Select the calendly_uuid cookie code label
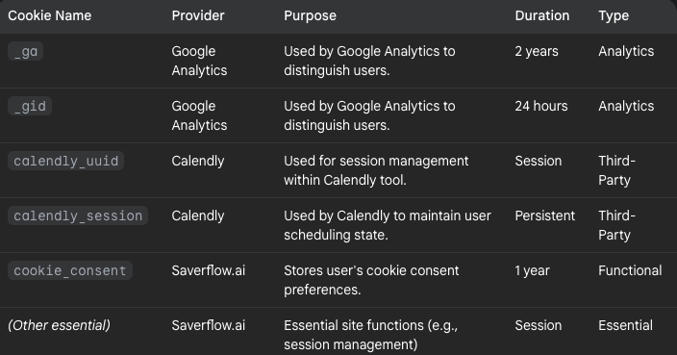This screenshot has height=355, width=677. 66,161
